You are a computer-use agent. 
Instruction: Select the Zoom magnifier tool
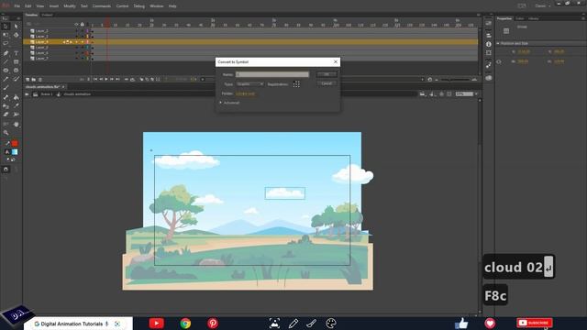point(6,132)
